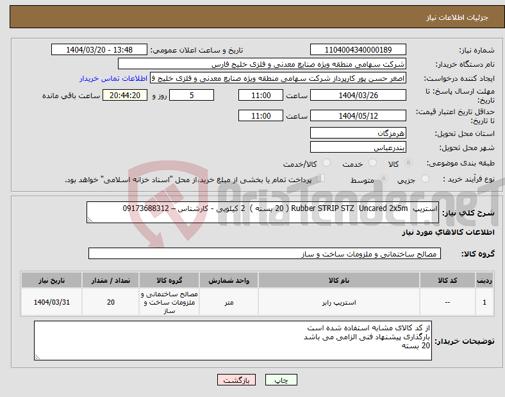Click the چاپ print button
This screenshot has height=397, width=505.
click(281, 380)
